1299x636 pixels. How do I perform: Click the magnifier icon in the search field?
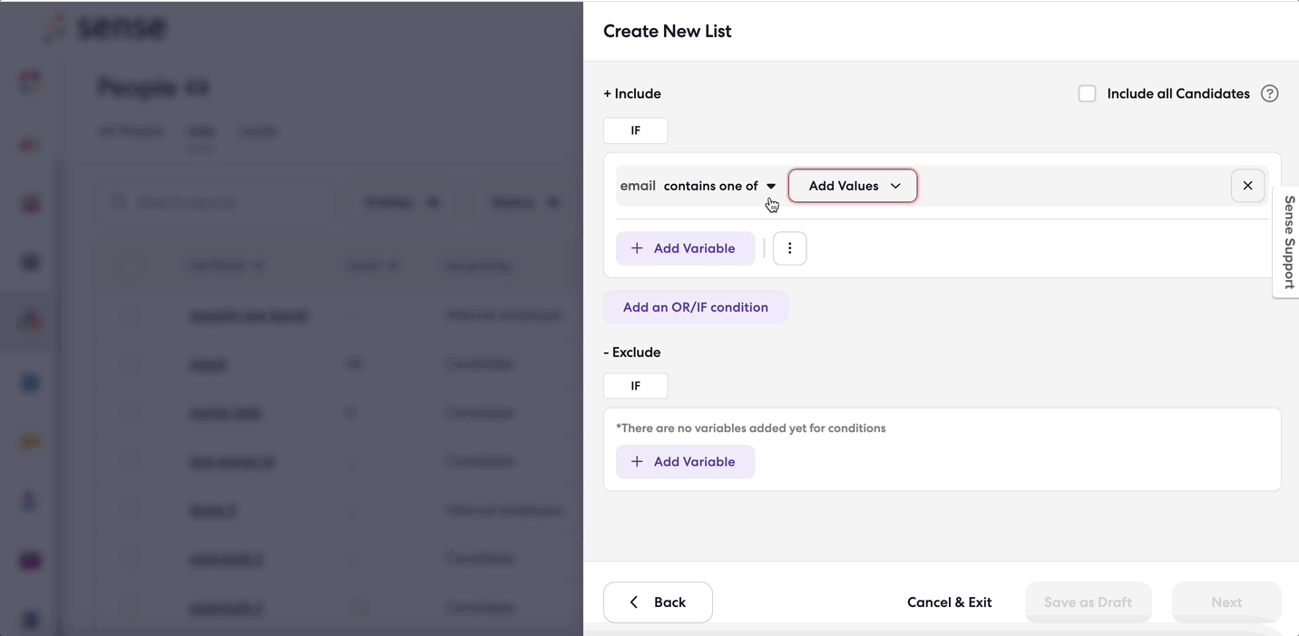coord(119,202)
